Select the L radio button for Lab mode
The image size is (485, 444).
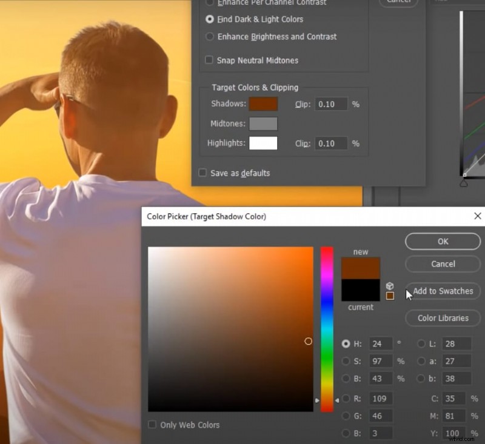click(x=421, y=343)
